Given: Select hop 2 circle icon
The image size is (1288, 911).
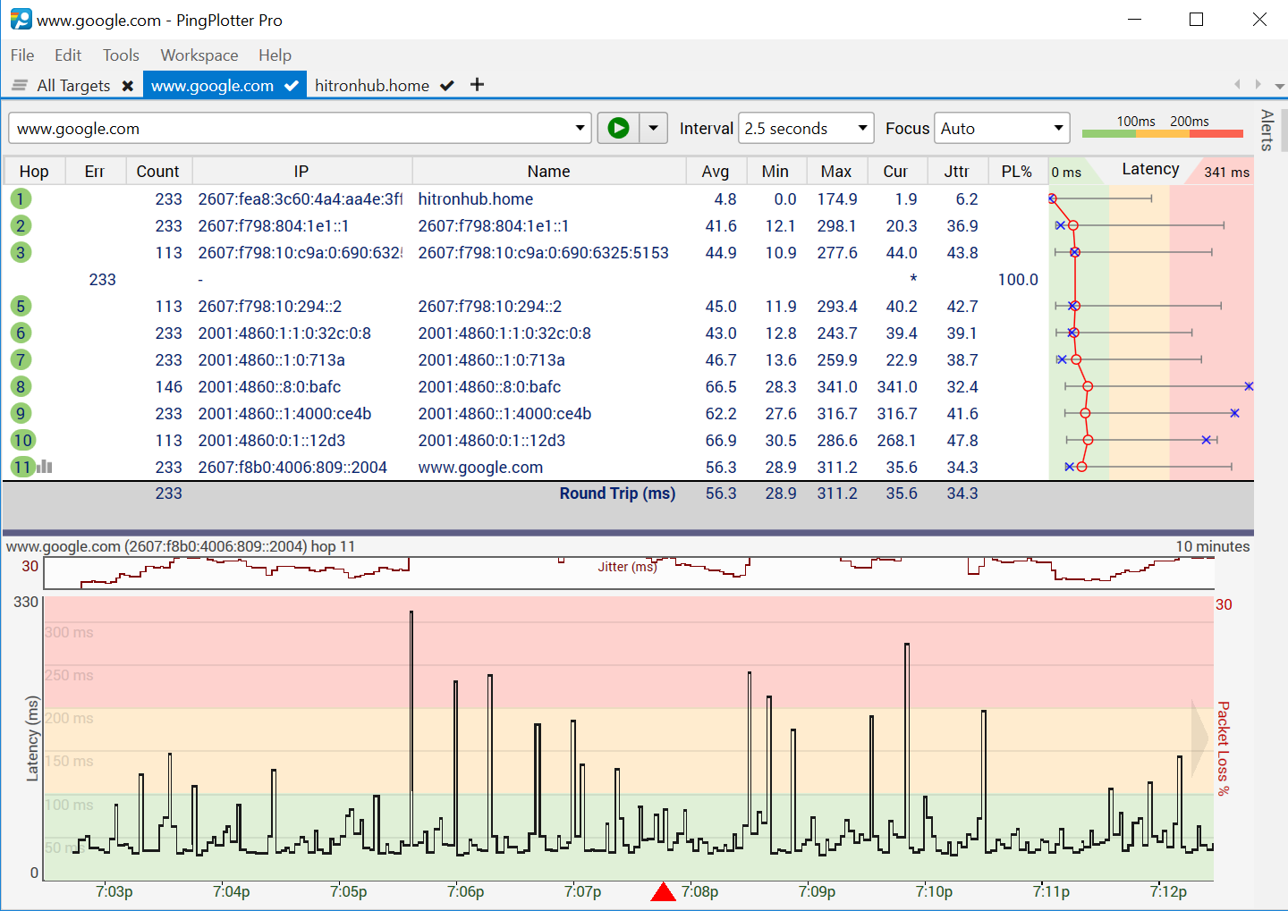Looking at the screenshot, I should (21, 225).
